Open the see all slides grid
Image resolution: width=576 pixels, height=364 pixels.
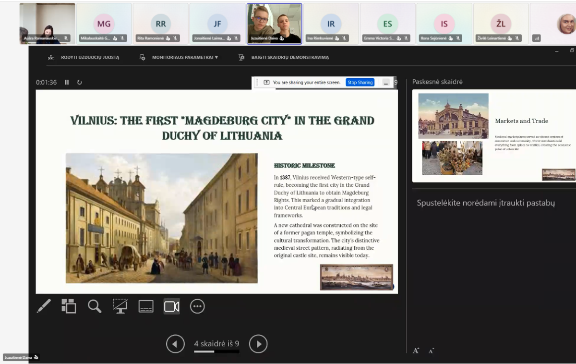click(x=69, y=306)
